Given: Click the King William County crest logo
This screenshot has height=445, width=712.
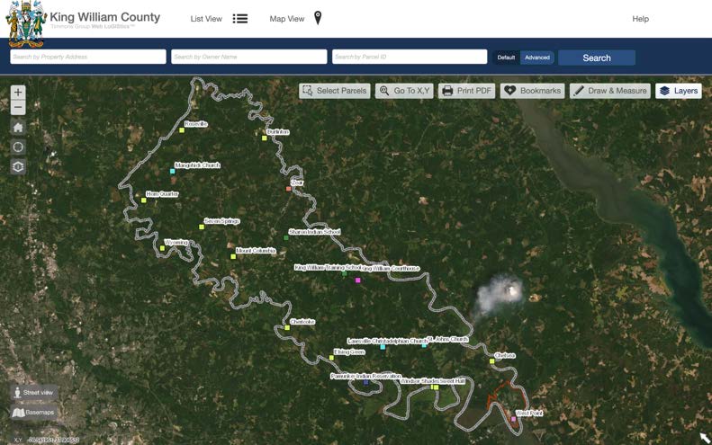Looking at the screenshot, I should (25, 24).
